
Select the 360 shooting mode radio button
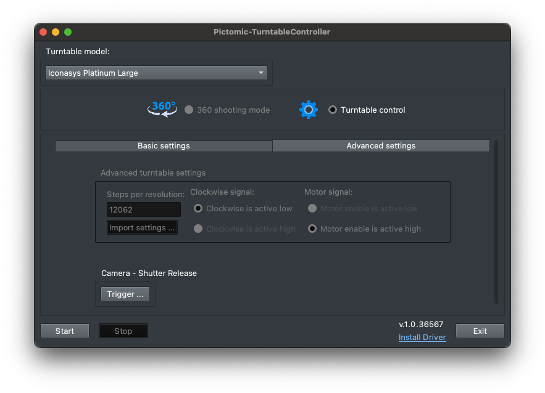189,110
